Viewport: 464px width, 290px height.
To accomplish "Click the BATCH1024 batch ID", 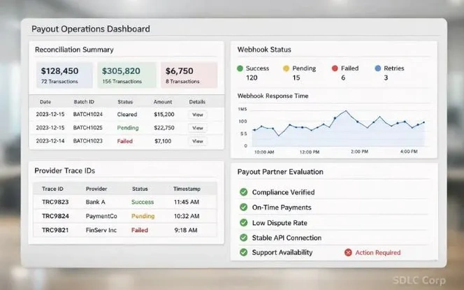I will (x=88, y=115).
